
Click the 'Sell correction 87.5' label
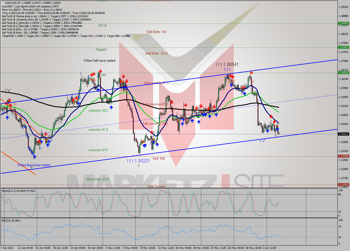click(156, 83)
